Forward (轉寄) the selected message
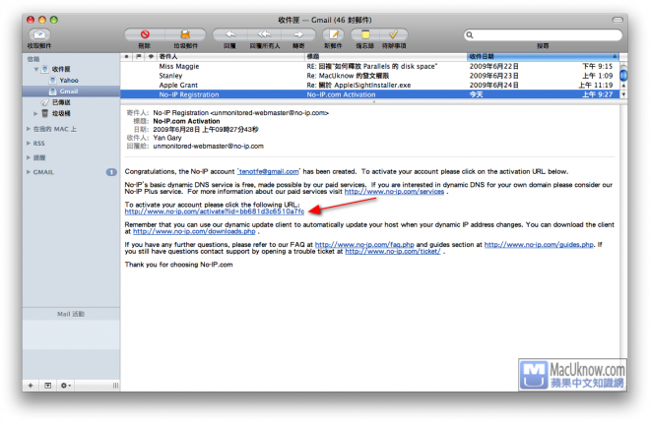This screenshot has width=650, height=422. (297, 34)
